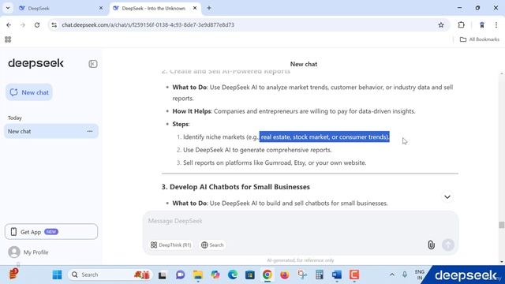Open options for the New chat entry
This screenshot has width=505, height=284.
point(90,132)
